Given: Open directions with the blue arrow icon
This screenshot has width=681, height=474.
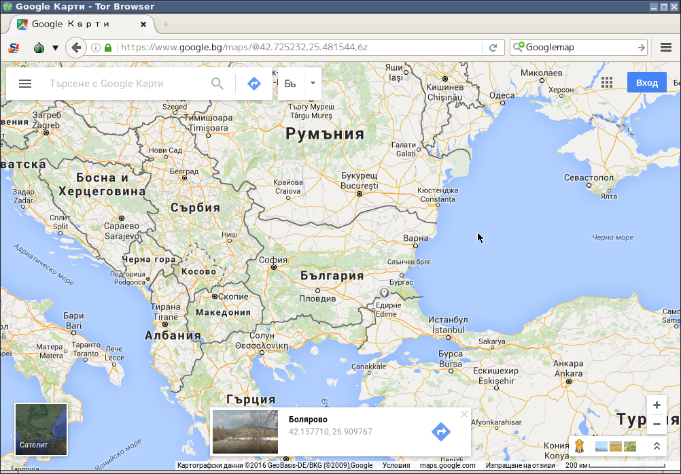Looking at the screenshot, I should pos(254,84).
